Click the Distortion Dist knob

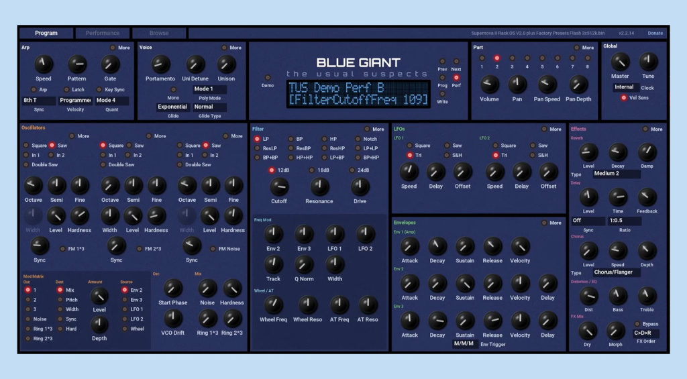[x=588, y=296]
